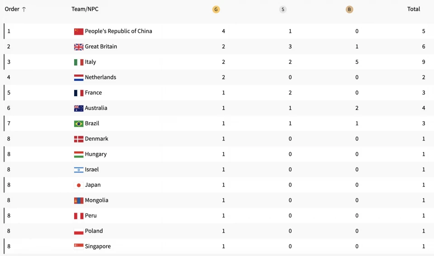Sort table by Order column arrow
This screenshot has width=434, height=256.
click(x=24, y=9)
